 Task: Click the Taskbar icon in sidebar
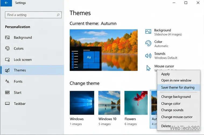click(7, 104)
